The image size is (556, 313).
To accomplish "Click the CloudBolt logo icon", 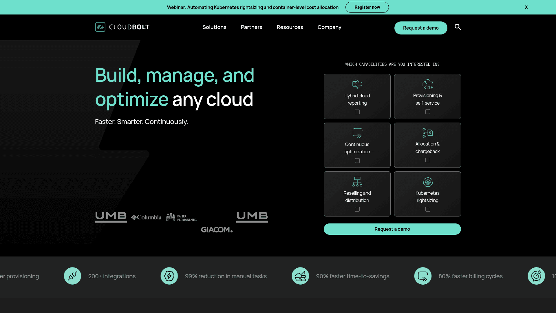I will pyautogui.click(x=100, y=27).
